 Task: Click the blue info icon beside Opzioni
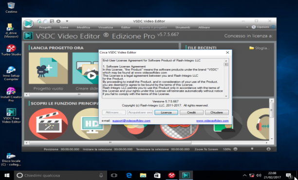273,27
